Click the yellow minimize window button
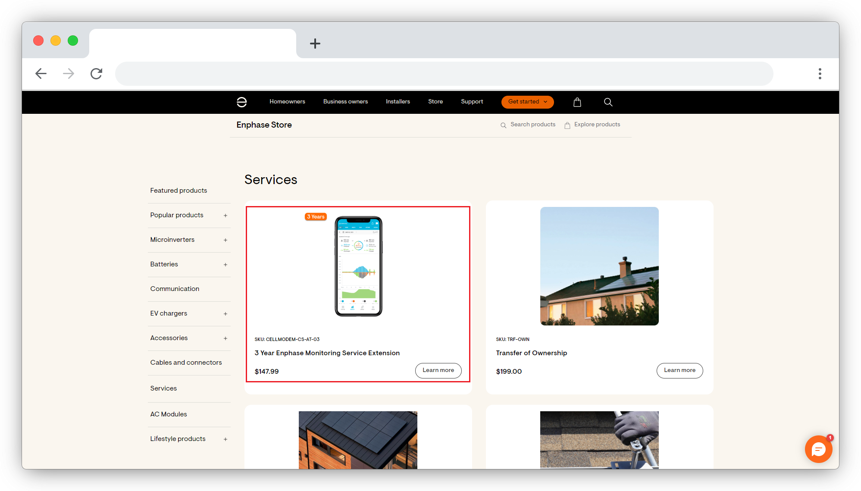Screen dimensions: 861x491 pos(56,41)
